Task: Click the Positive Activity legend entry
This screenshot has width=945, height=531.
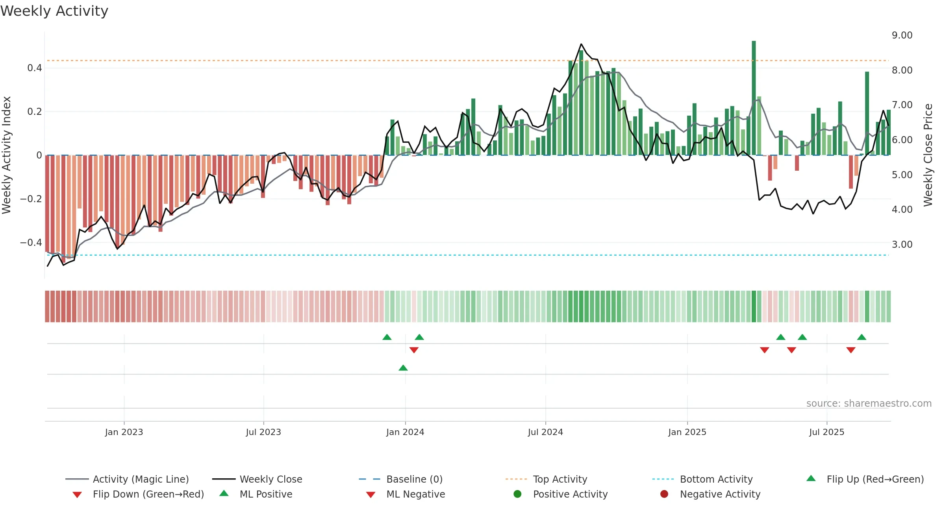Action: pyautogui.click(x=561, y=494)
